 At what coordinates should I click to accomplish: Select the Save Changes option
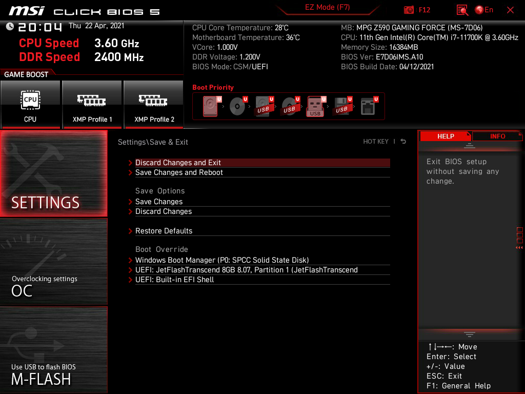262,202
